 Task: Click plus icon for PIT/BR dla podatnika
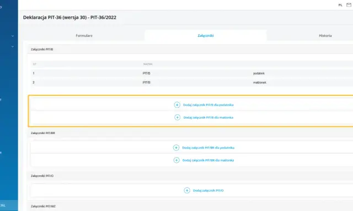pyautogui.click(x=176, y=148)
